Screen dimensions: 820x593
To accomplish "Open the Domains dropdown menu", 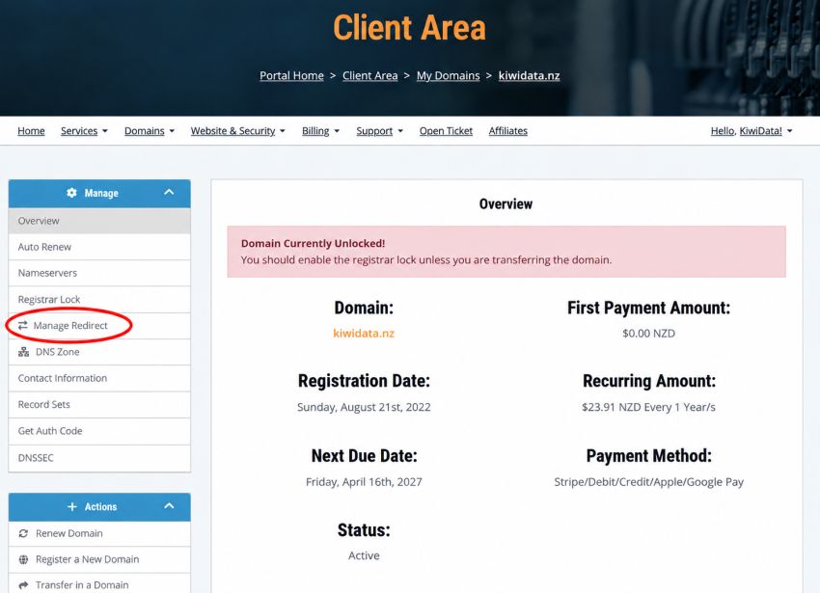I will pyautogui.click(x=149, y=131).
